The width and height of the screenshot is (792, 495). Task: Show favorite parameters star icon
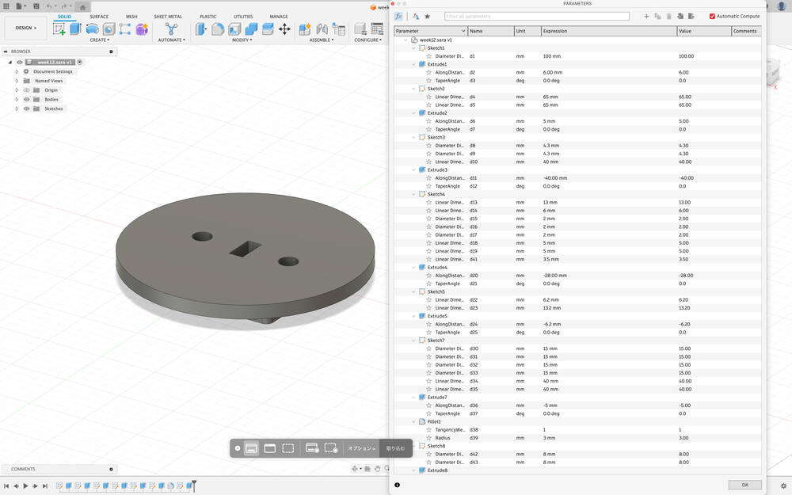pos(428,16)
